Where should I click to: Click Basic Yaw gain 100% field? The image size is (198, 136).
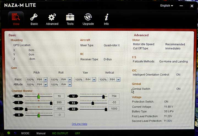[79, 79]
